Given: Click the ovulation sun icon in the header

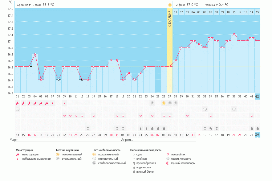Looking at the screenshot, I should pyautogui.click(x=170, y=5).
